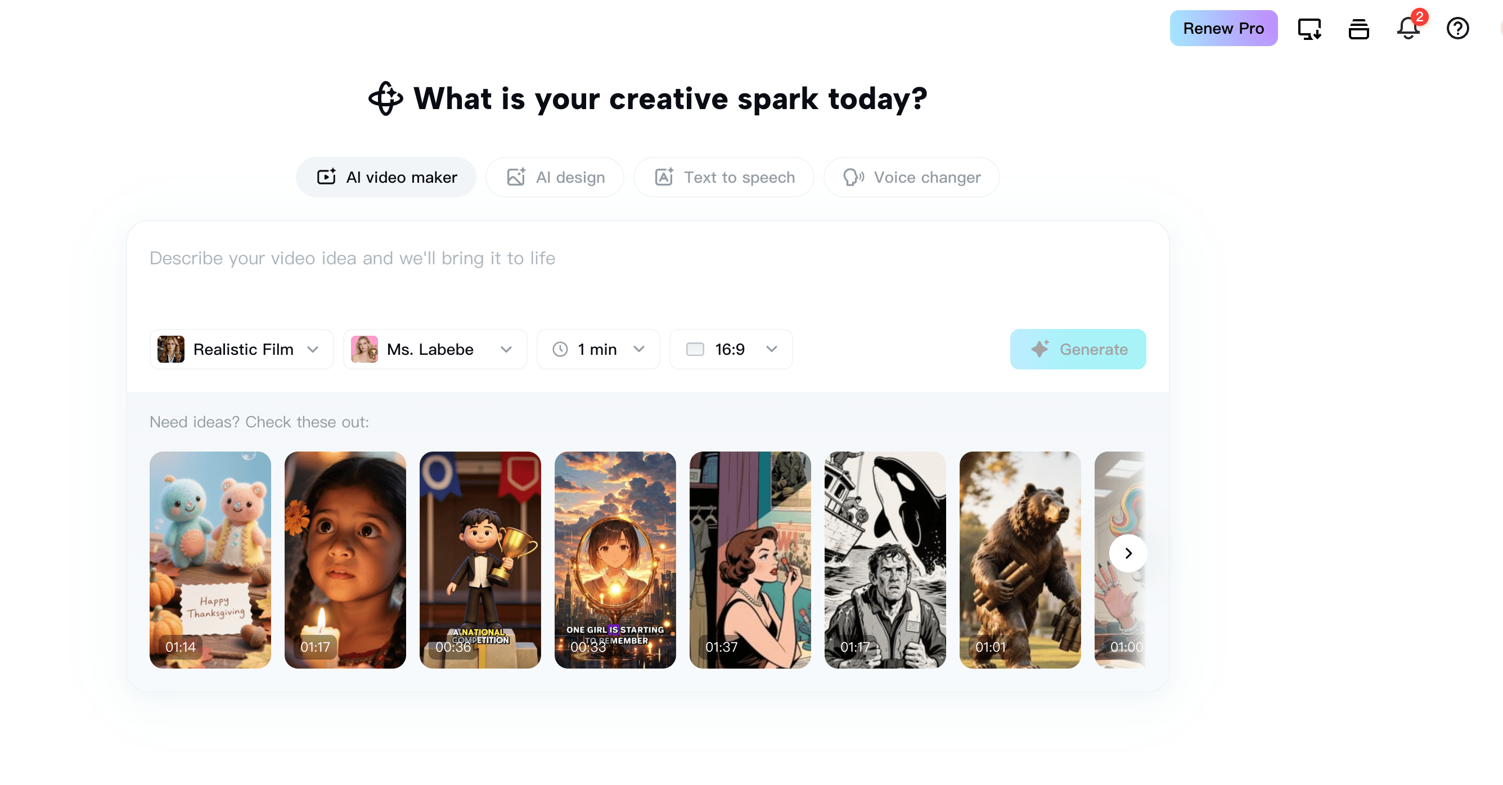Open the stacked layers storage icon
This screenshot has width=1503, height=785.
(x=1358, y=28)
